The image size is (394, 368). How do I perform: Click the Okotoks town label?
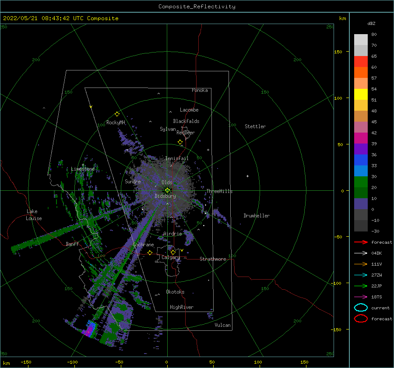point(175,292)
